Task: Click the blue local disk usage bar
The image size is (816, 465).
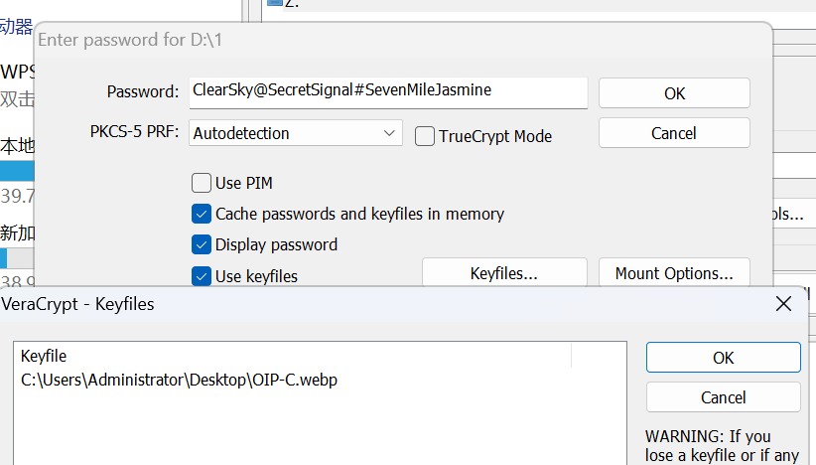Action: pos(17,171)
